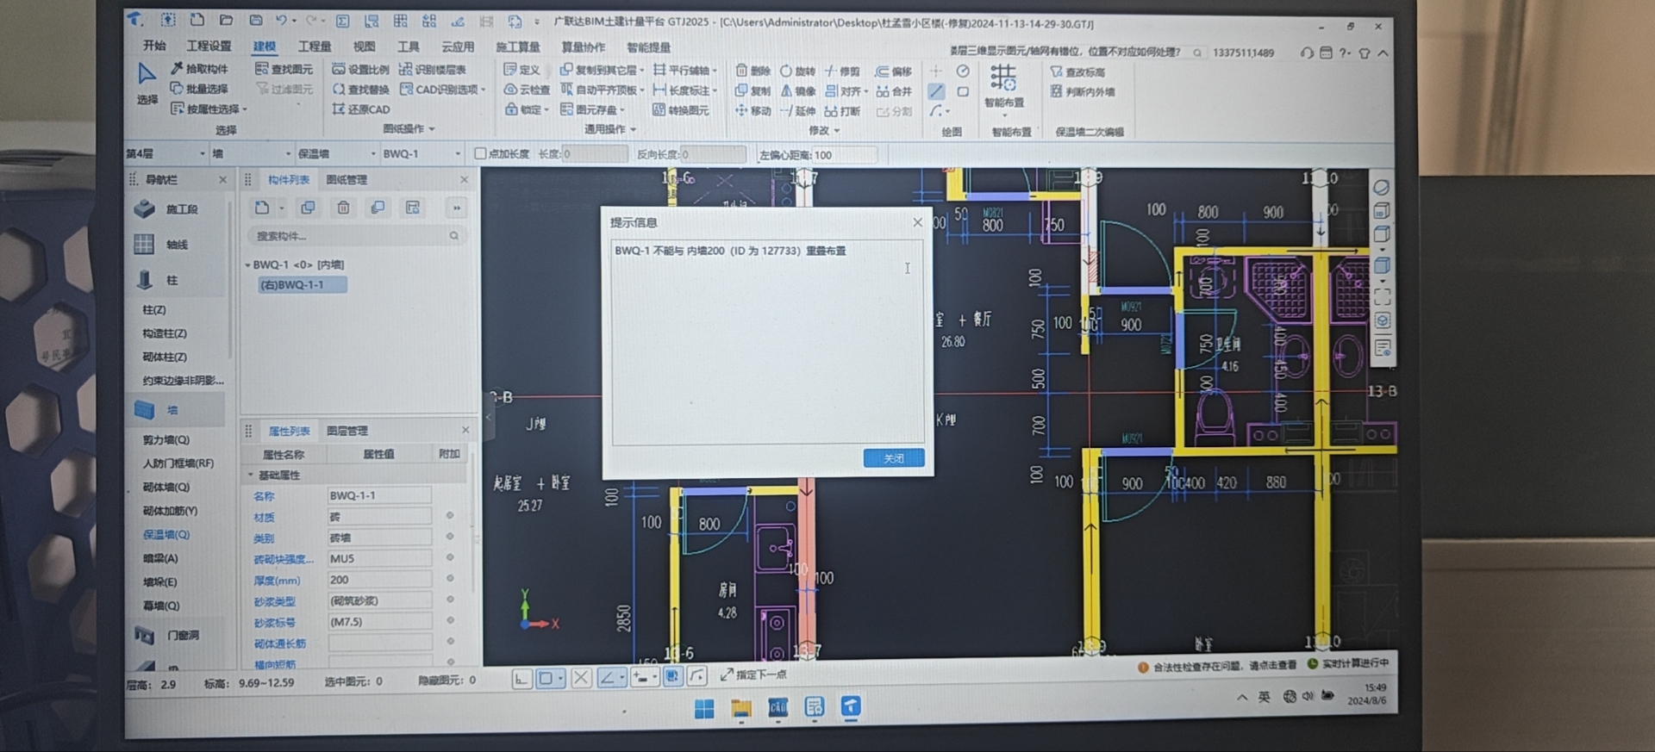
Task: Toggle the 附加 marker for 砂浆类型
Action: coord(450,600)
